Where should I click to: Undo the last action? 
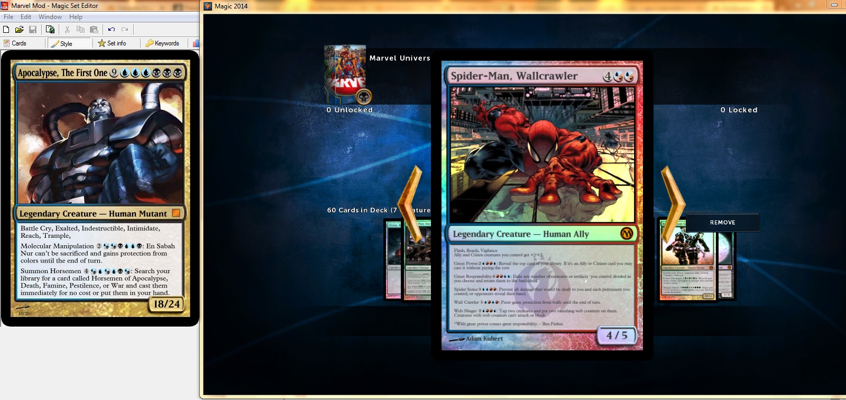coord(112,30)
